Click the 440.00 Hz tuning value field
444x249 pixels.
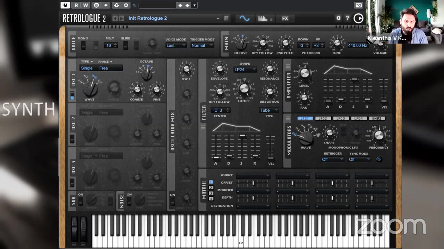click(x=357, y=45)
